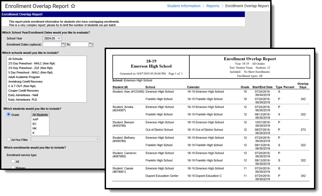The height and width of the screenshot is (196, 322).
Task: Select Cooper Credit Recovery school
Action: 47,91
